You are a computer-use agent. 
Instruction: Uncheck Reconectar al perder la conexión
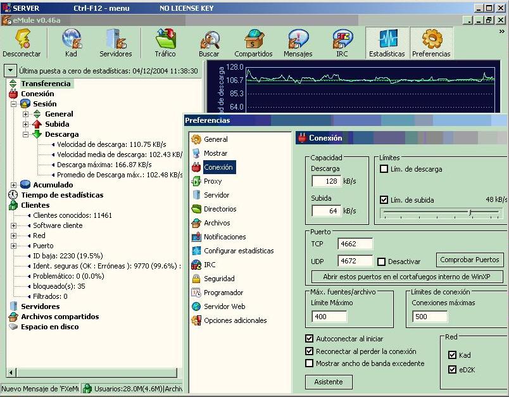309,351
